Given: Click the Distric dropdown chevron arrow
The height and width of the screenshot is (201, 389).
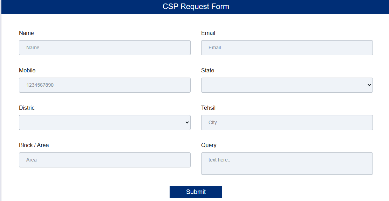Looking at the screenshot, I should coord(187,122).
